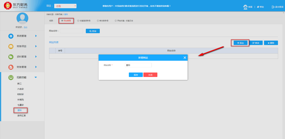Collapse the 扫数功能 menu arrow
Viewport: 285px width, 139px height.
coord(36,77)
